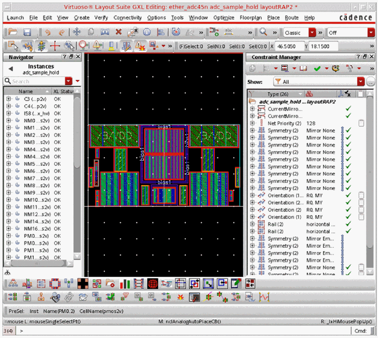Toggle the checkbox on first Orientation row

pos(361,195)
